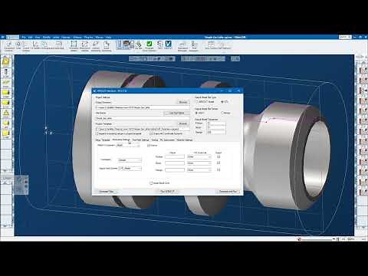Click the Run VERICUT button
This screenshot has width=368, height=276.
168,192
